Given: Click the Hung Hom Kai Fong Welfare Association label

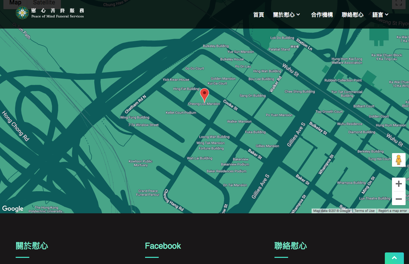Looking at the screenshot, I should tap(347, 61).
